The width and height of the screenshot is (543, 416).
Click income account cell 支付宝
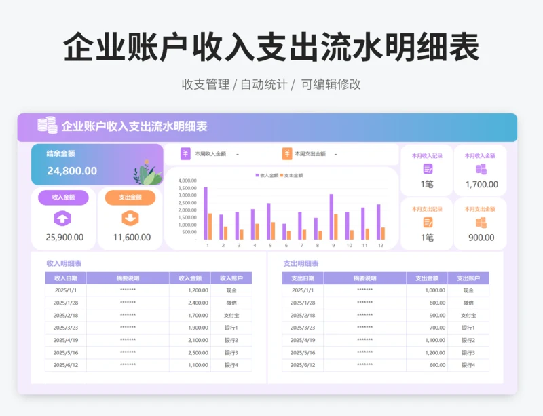231,315
